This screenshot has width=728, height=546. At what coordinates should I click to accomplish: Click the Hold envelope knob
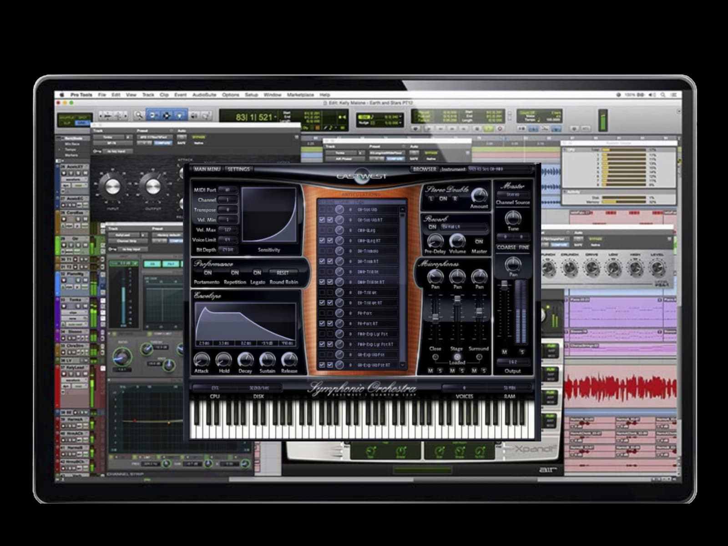[x=223, y=360]
